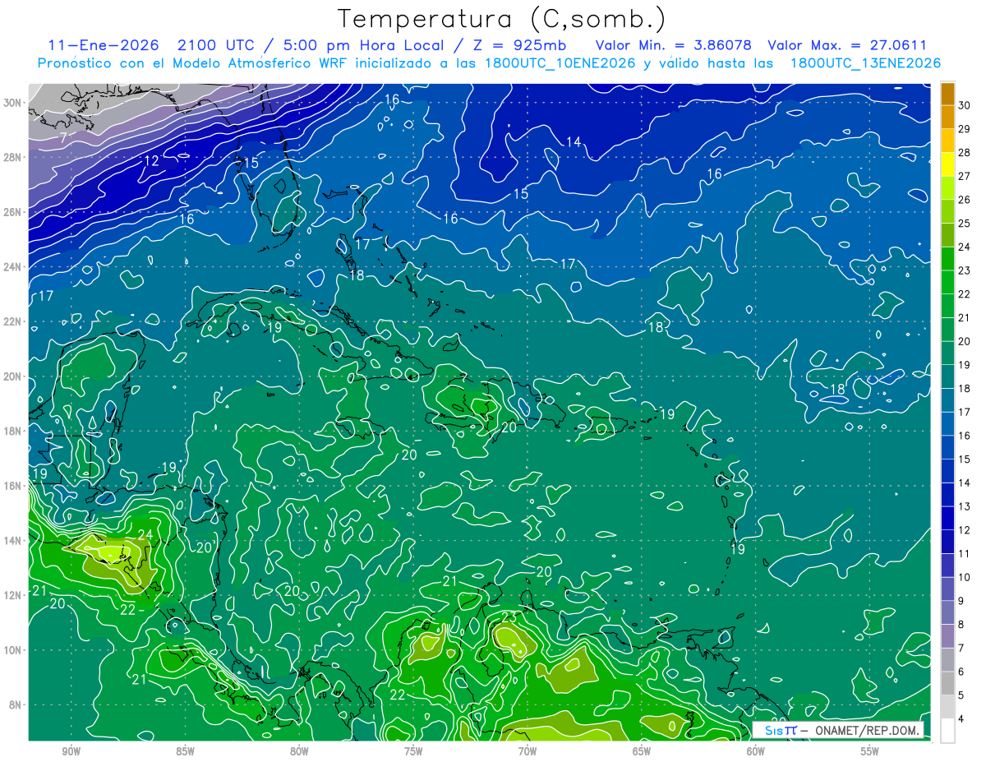The height and width of the screenshot is (762, 986).
Task: Click the '24N' latitude axis label
Action: 14,266
